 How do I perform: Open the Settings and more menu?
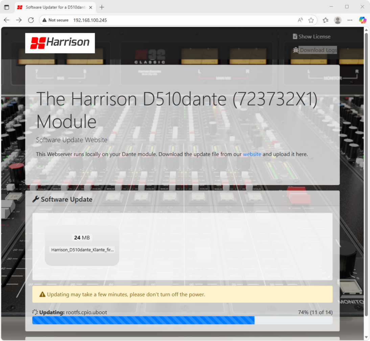pyautogui.click(x=350, y=20)
